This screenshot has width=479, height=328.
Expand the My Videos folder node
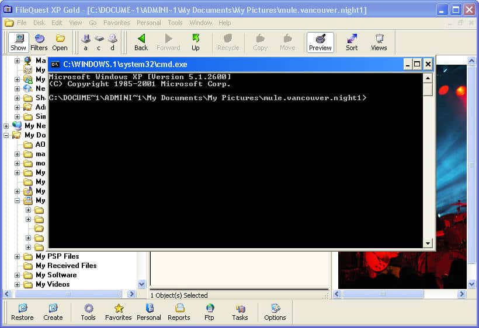[18, 284]
